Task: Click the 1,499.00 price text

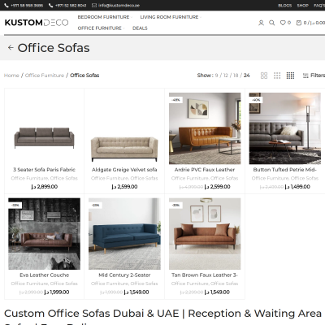Action: click(297, 187)
